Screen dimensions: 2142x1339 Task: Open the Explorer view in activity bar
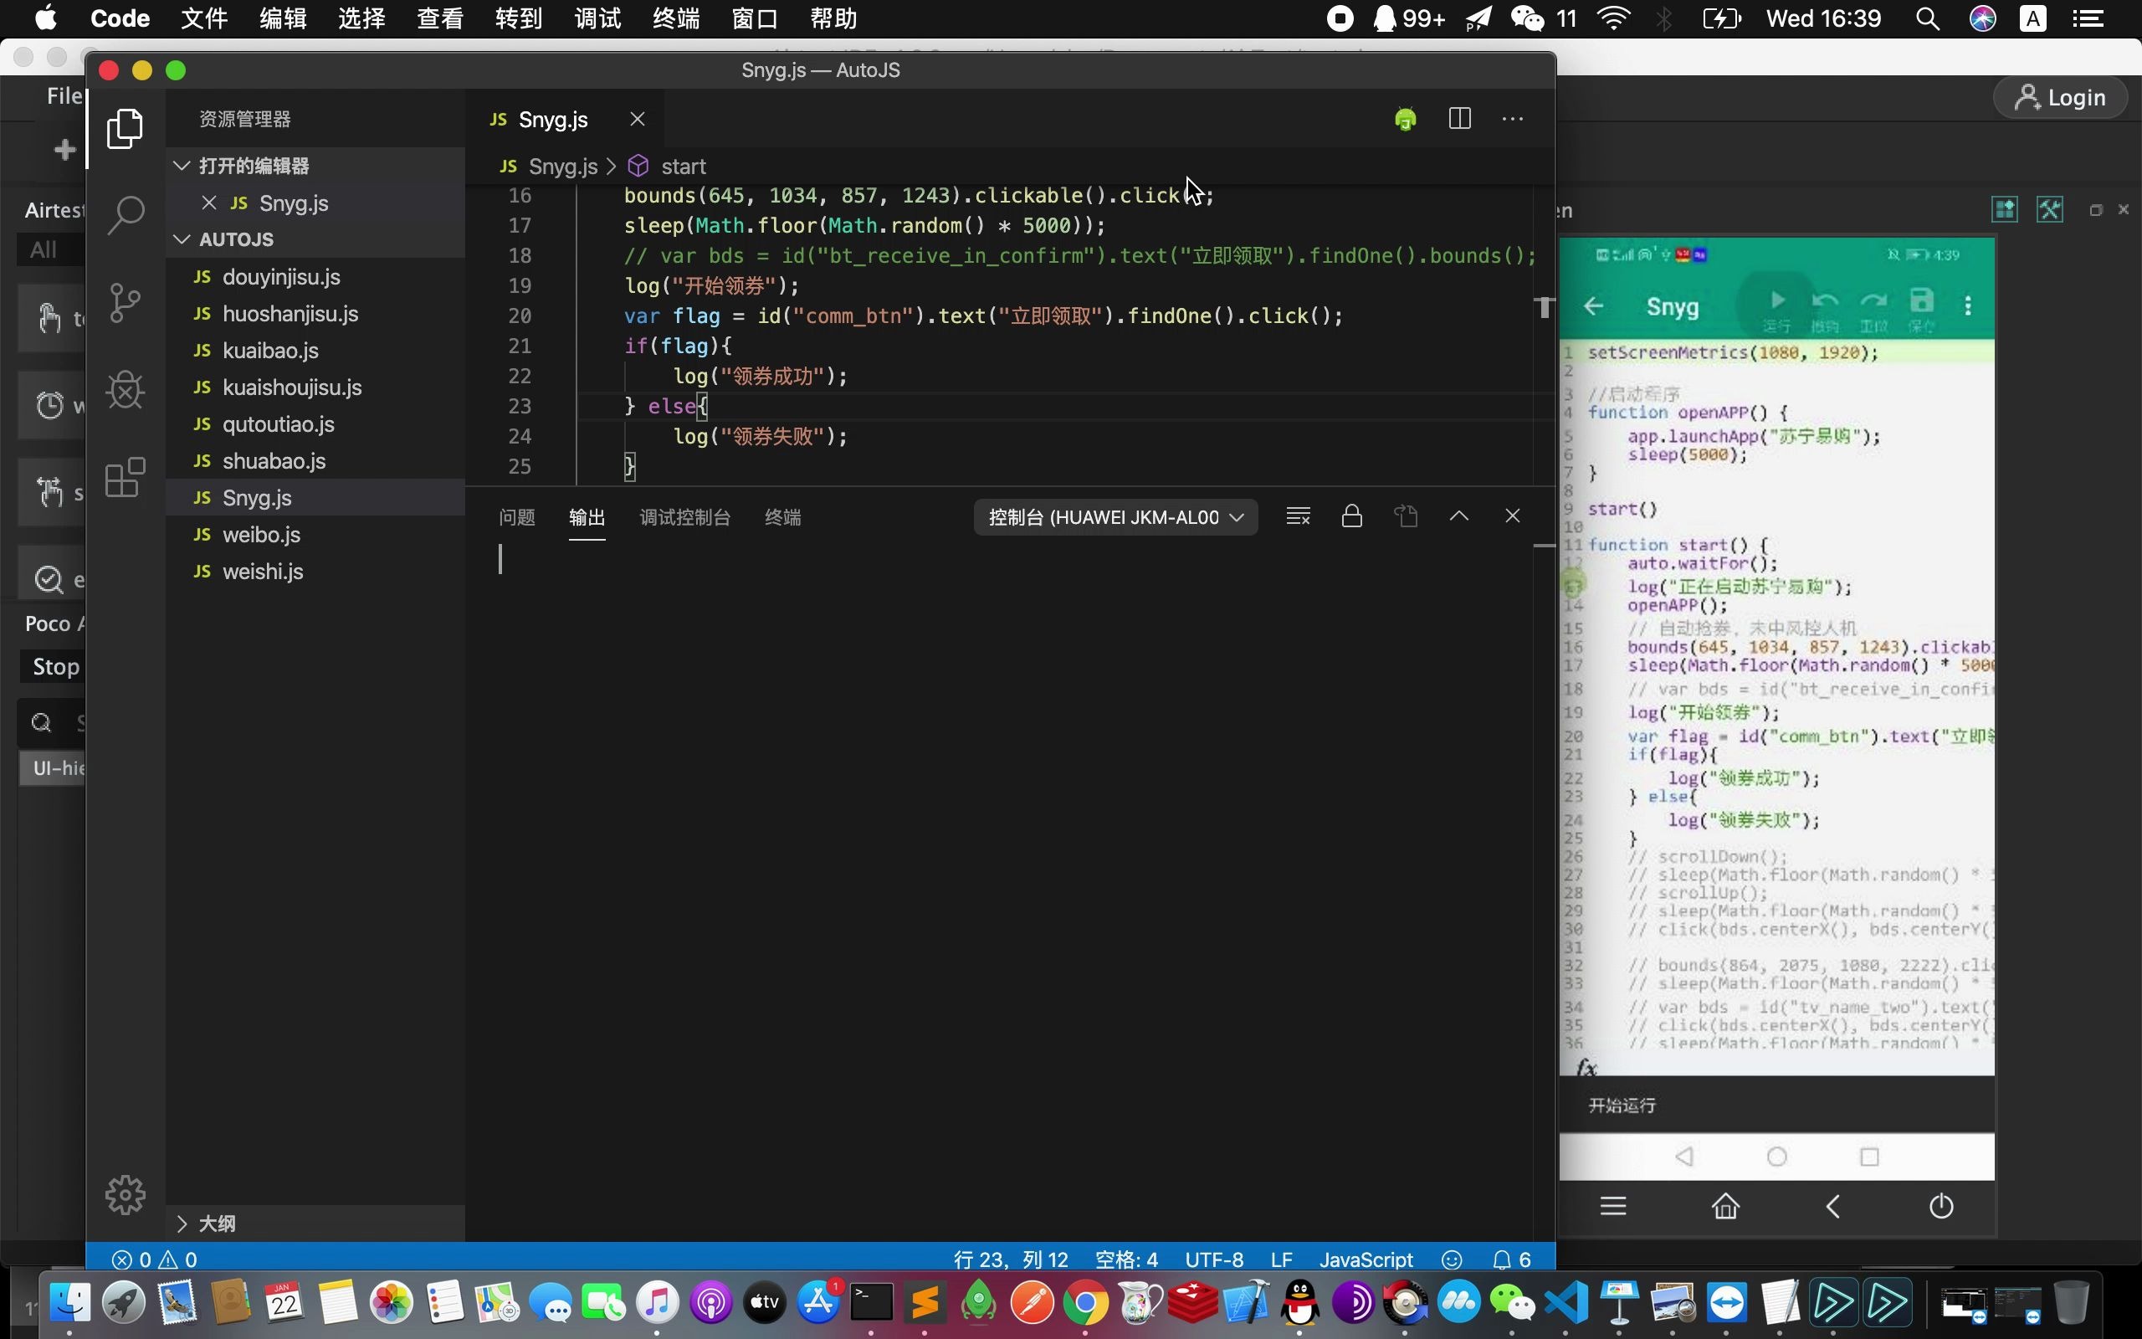(125, 129)
